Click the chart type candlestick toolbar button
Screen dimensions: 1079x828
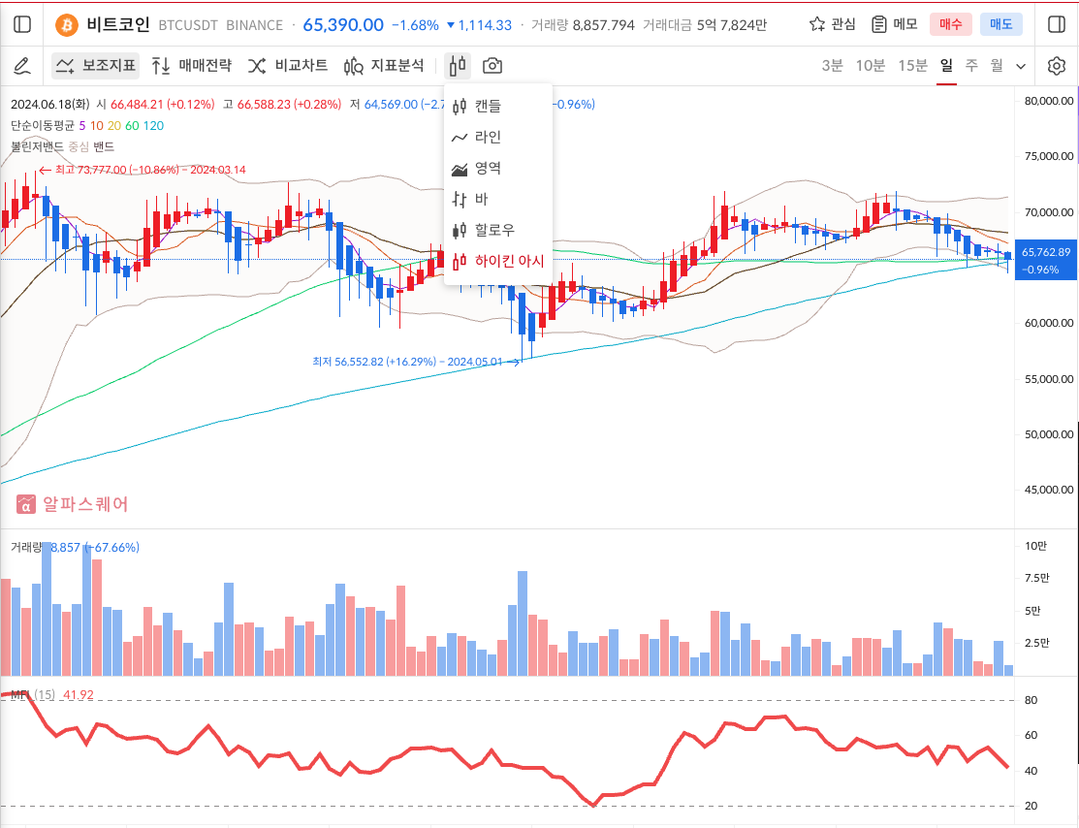(x=458, y=66)
